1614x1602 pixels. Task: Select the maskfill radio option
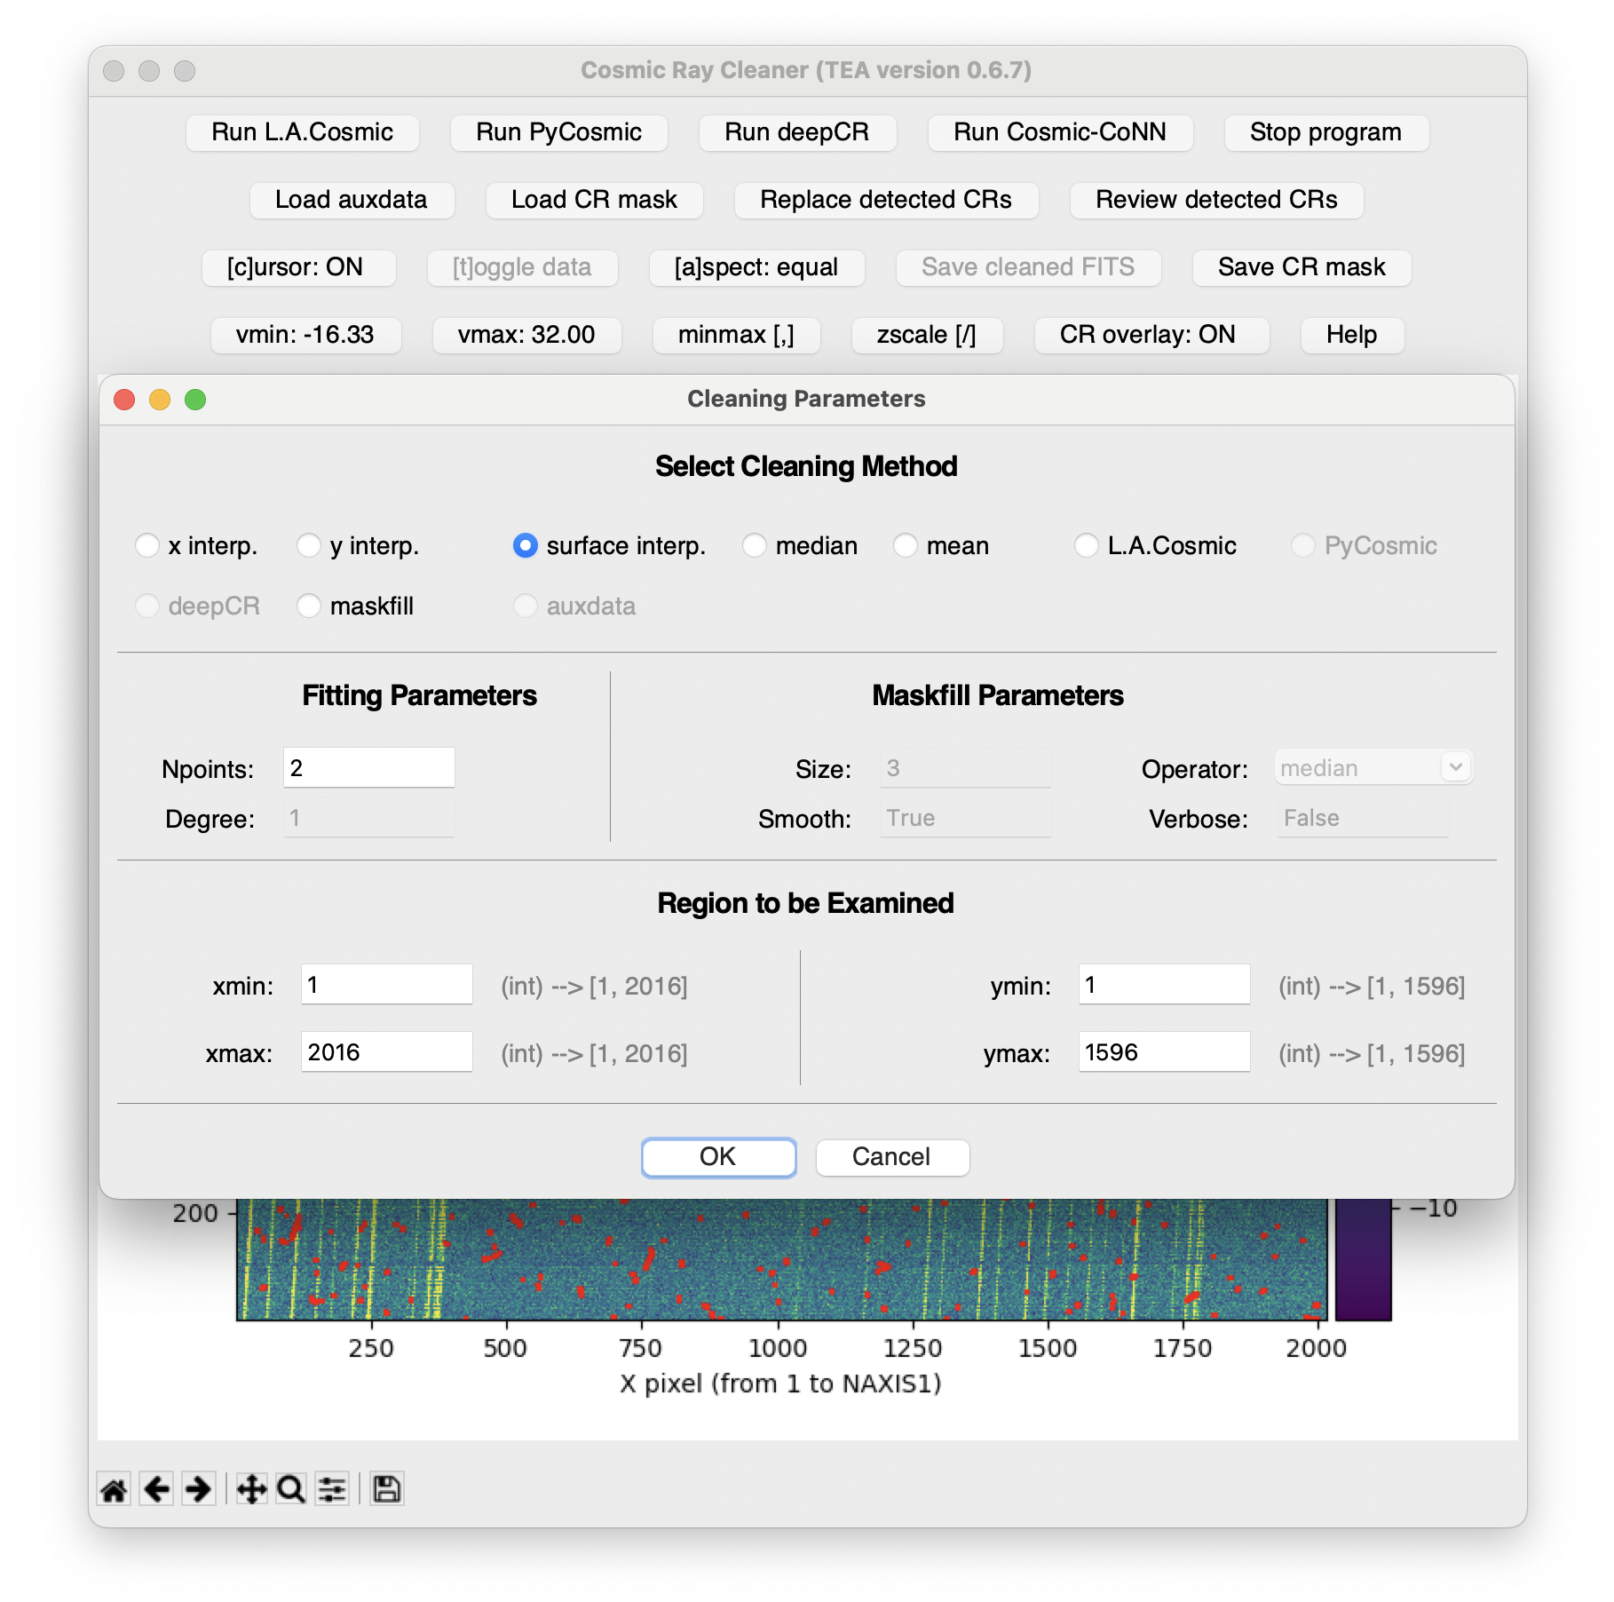click(x=309, y=606)
